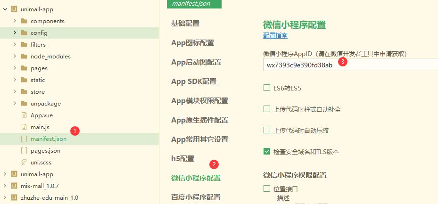
Task: Expand the filters folder chevron
Action: (15, 44)
